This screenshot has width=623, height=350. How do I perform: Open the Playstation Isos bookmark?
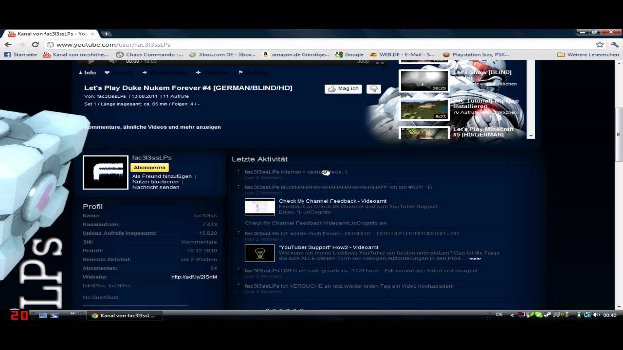click(x=476, y=54)
